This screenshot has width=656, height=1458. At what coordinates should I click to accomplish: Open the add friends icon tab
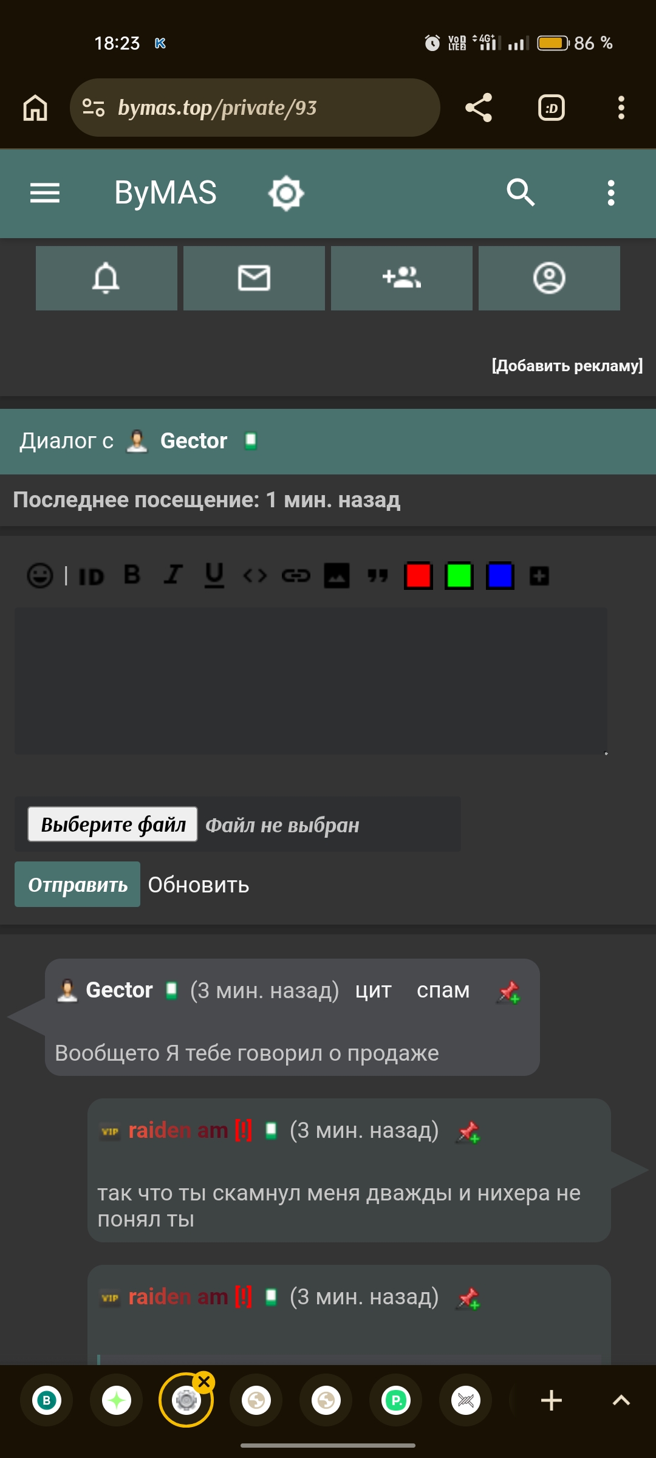coord(401,278)
